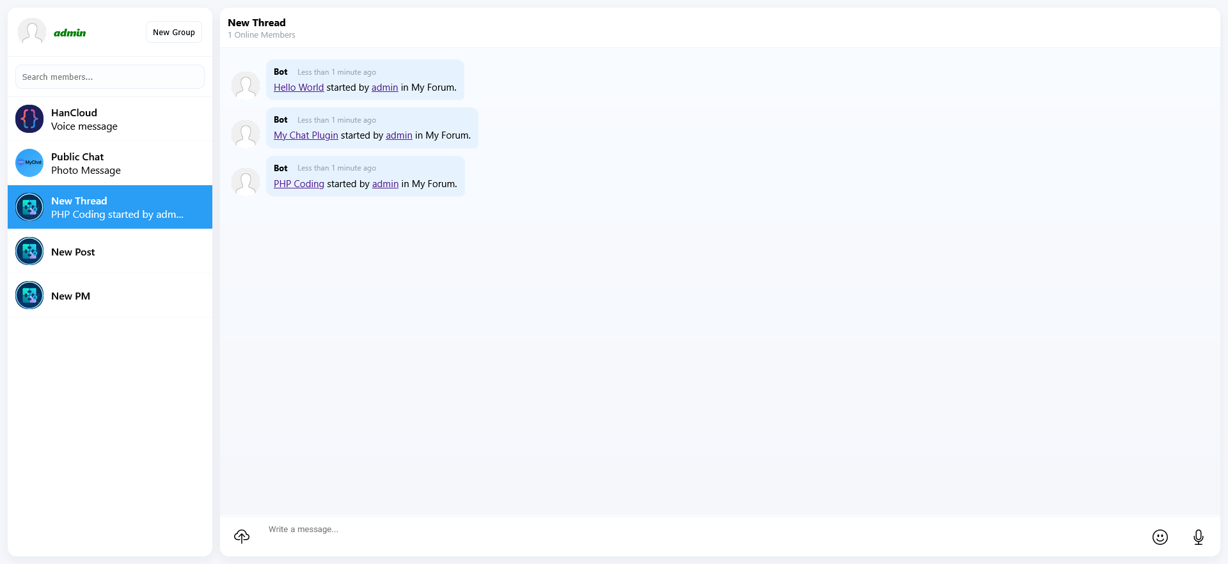The height and width of the screenshot is (564, 1228).
Task: Click the upload file cloud icon
Action: pyautogui.click(x=242, y=537)
